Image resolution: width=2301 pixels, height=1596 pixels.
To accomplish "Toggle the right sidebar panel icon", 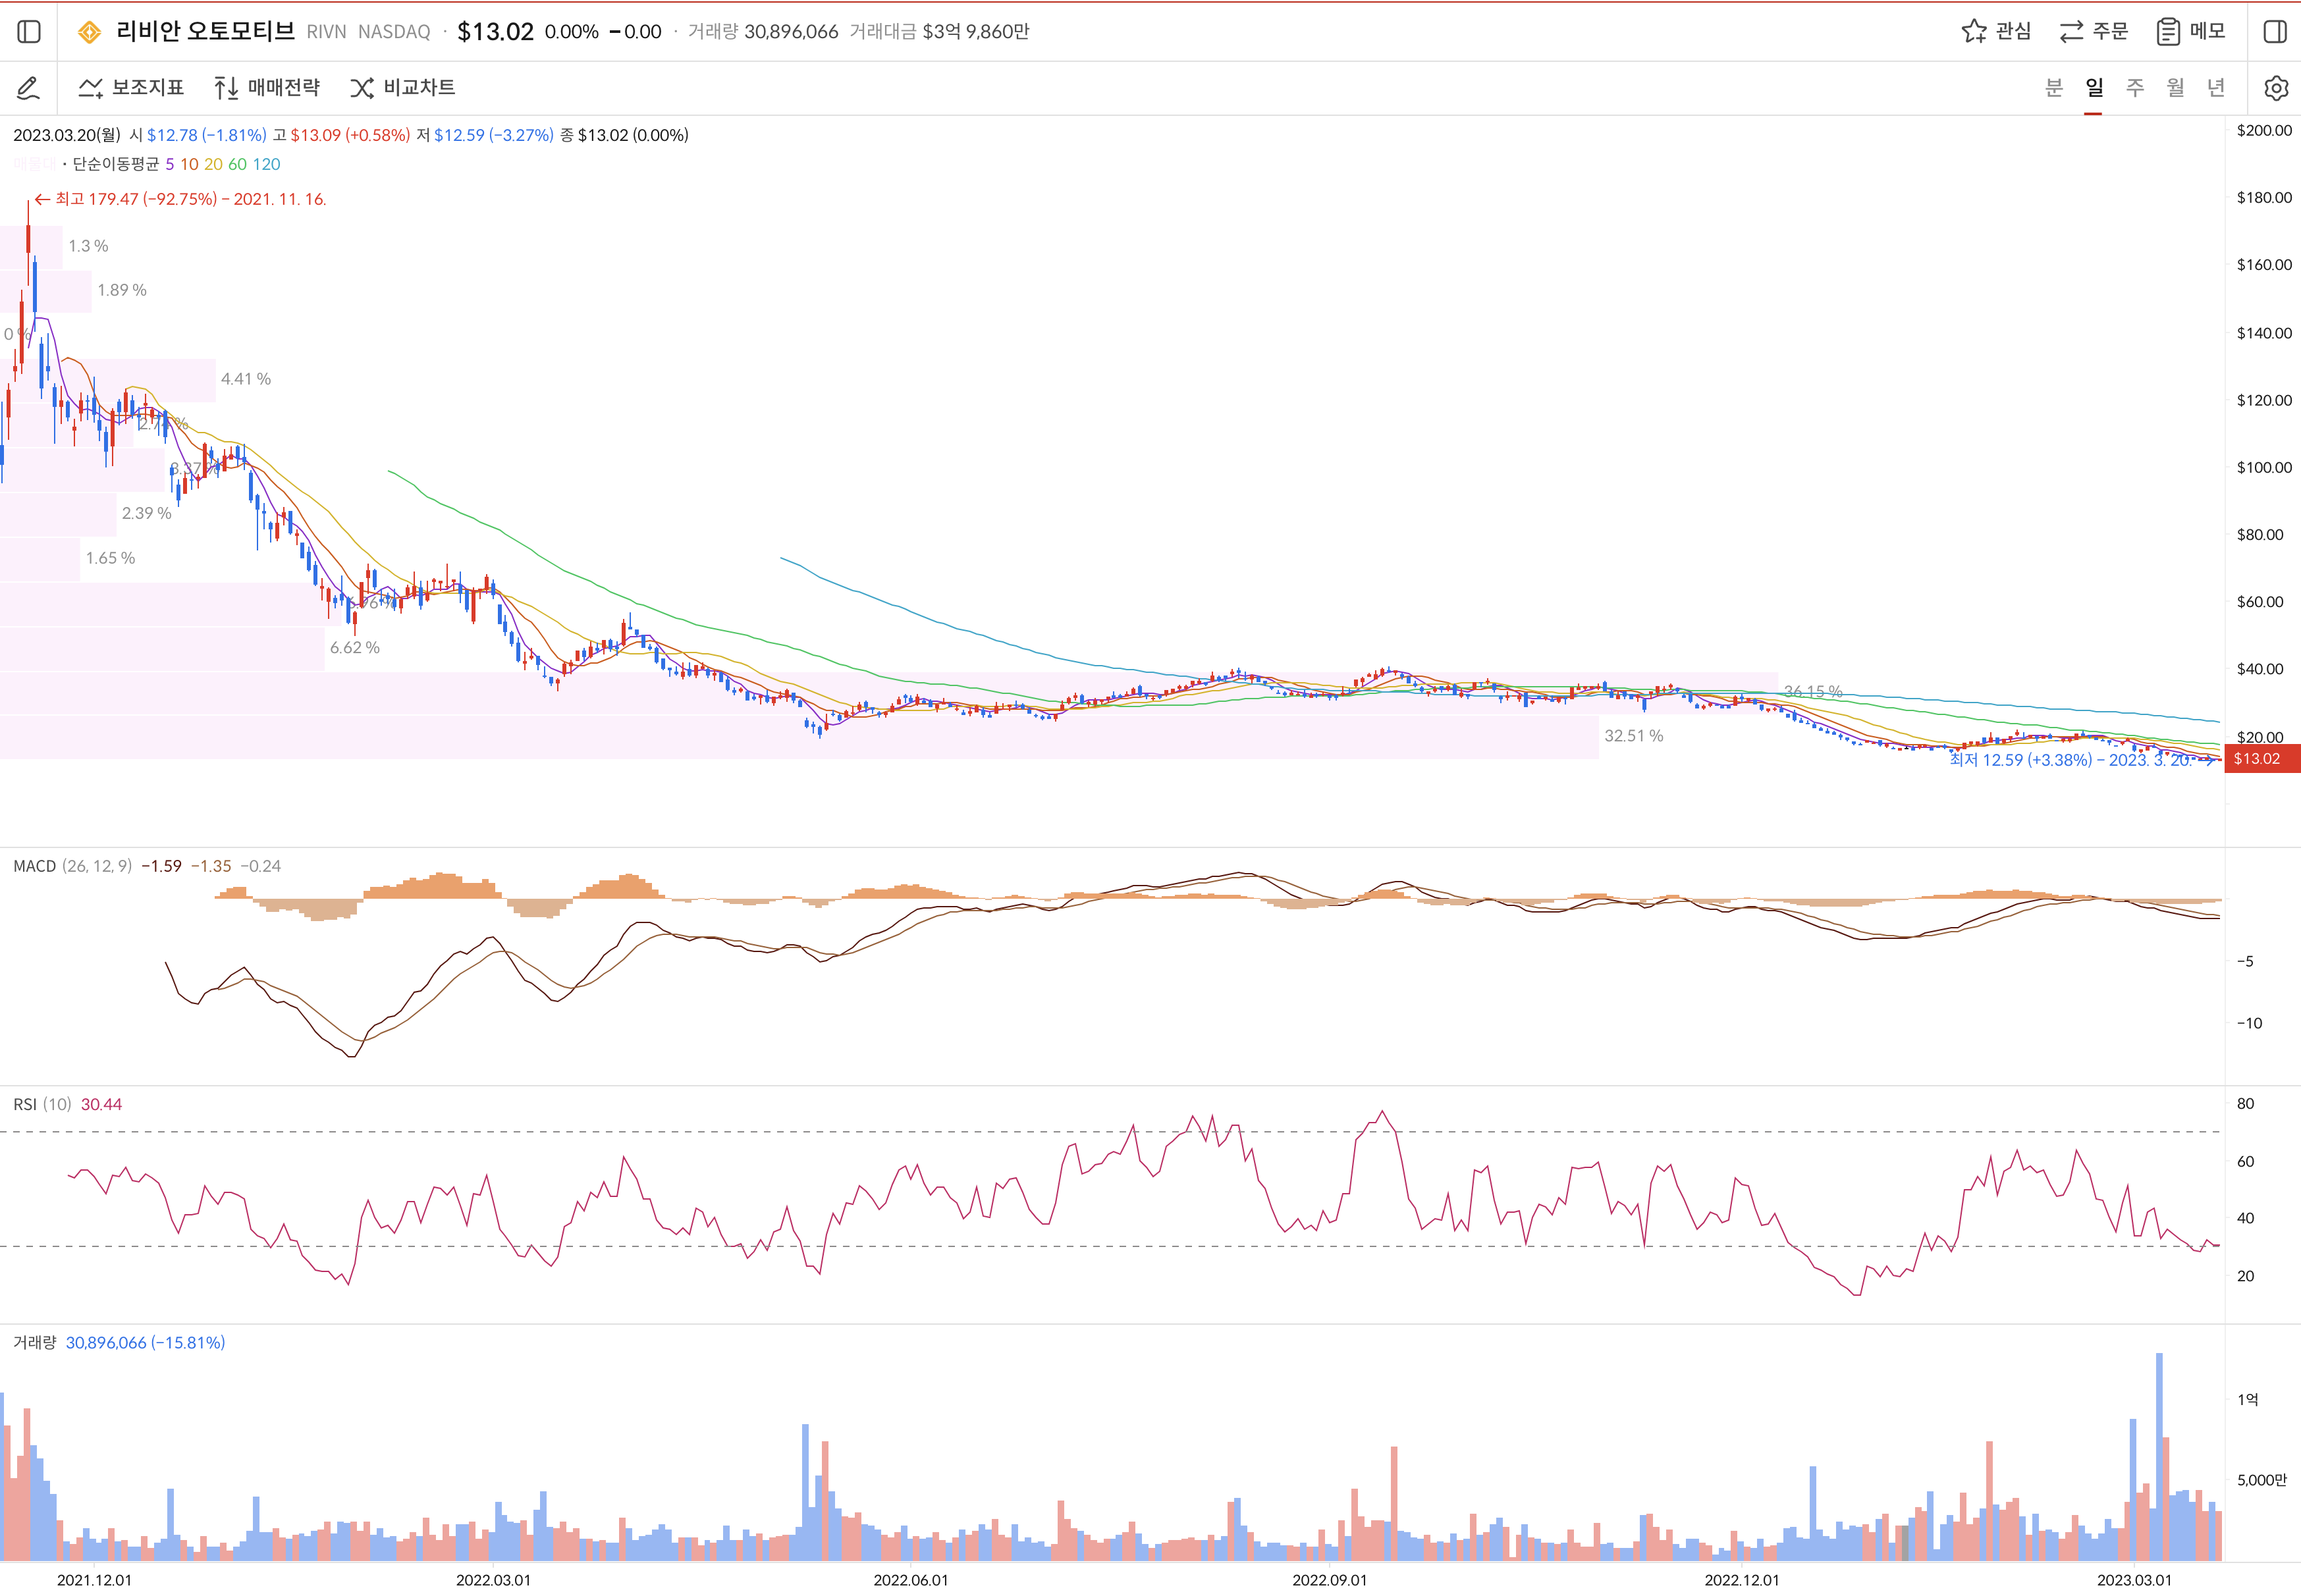I will 2274,32.
